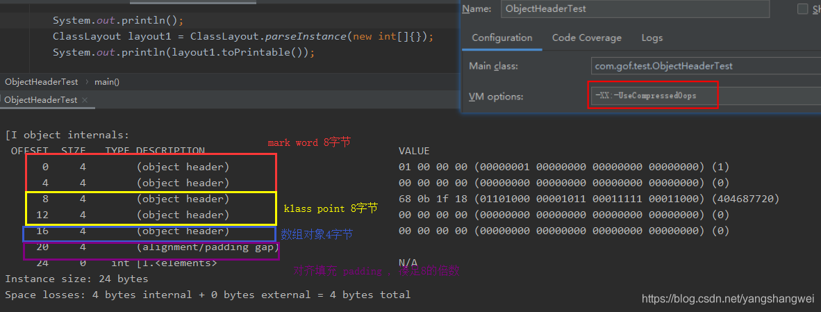
Task: Activate the ObjectHeaderTest run console tab
Action: [x=40, y=100]
